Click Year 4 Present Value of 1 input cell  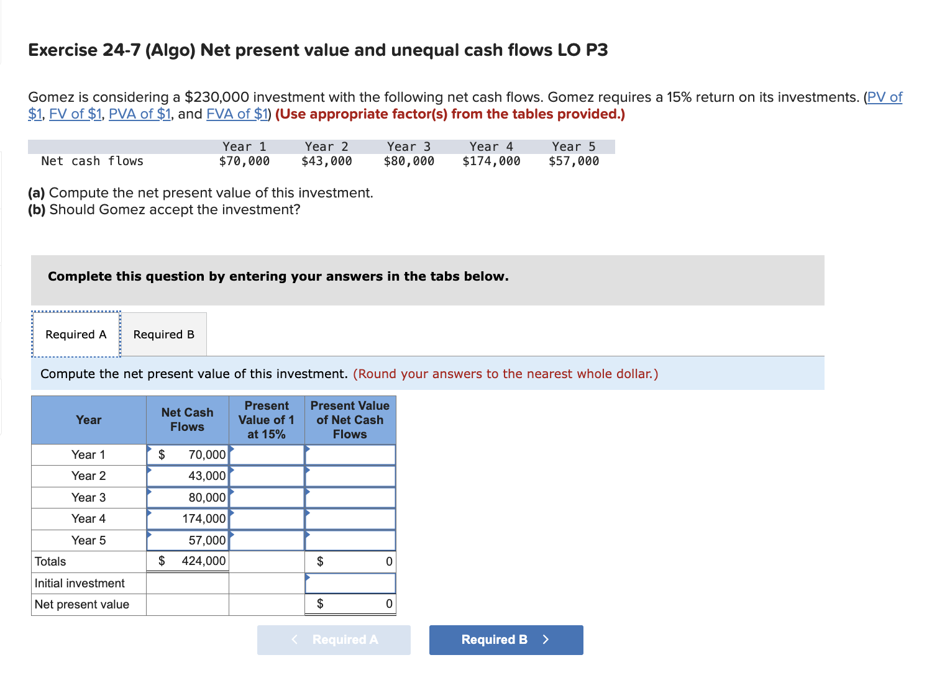pos(266,518)
